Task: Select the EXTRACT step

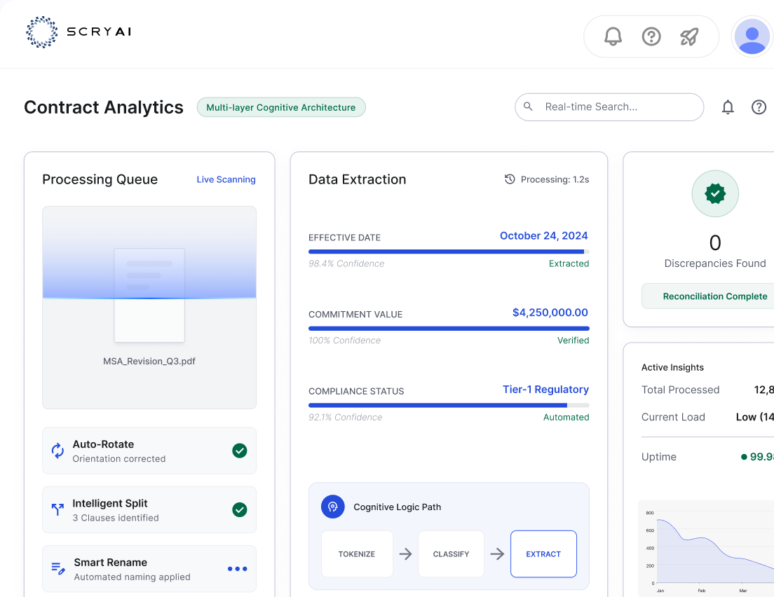Action: [x=543, y=554]
